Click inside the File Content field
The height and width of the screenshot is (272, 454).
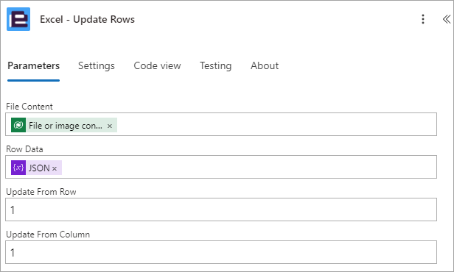pyautogui.click(x=221, y=124)
